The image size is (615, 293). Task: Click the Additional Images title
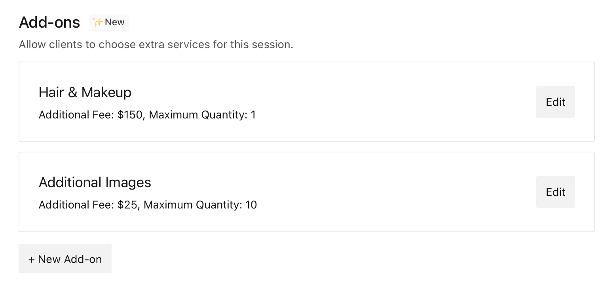pyautogui.click(x=95, y=182)
